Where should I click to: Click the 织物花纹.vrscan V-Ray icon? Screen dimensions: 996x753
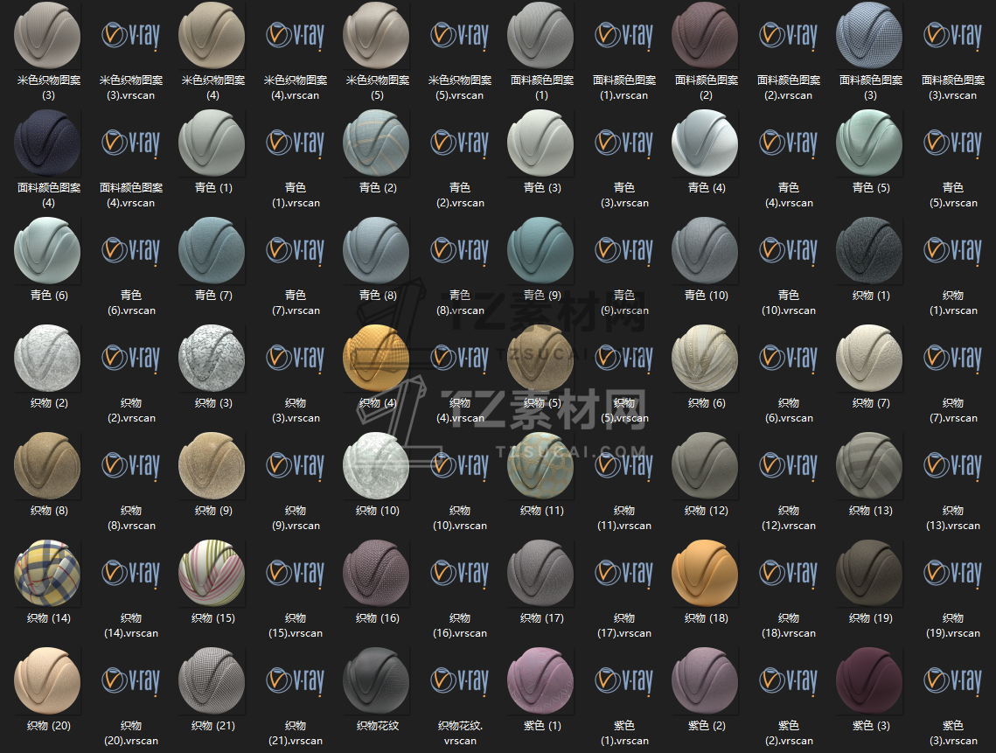[x=460, y=680]
